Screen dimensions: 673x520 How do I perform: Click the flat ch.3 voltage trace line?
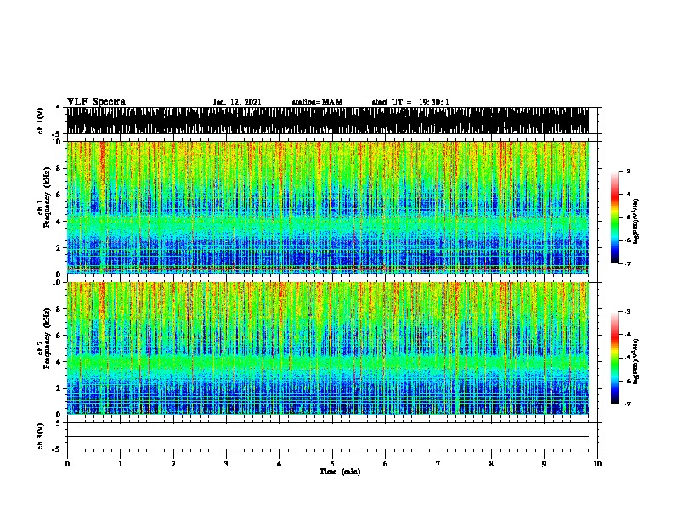pos(327,437)
